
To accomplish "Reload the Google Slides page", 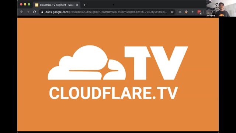I will [x=34, y=12].
